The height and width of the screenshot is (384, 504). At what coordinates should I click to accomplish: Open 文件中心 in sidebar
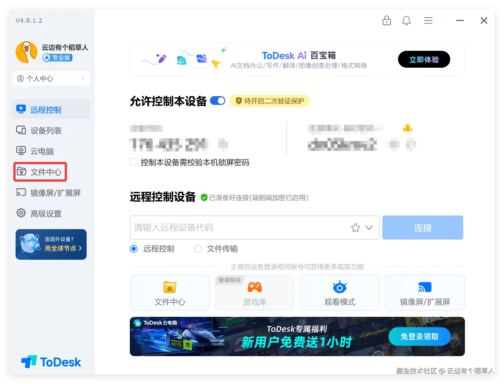click(x=40, y=172)
